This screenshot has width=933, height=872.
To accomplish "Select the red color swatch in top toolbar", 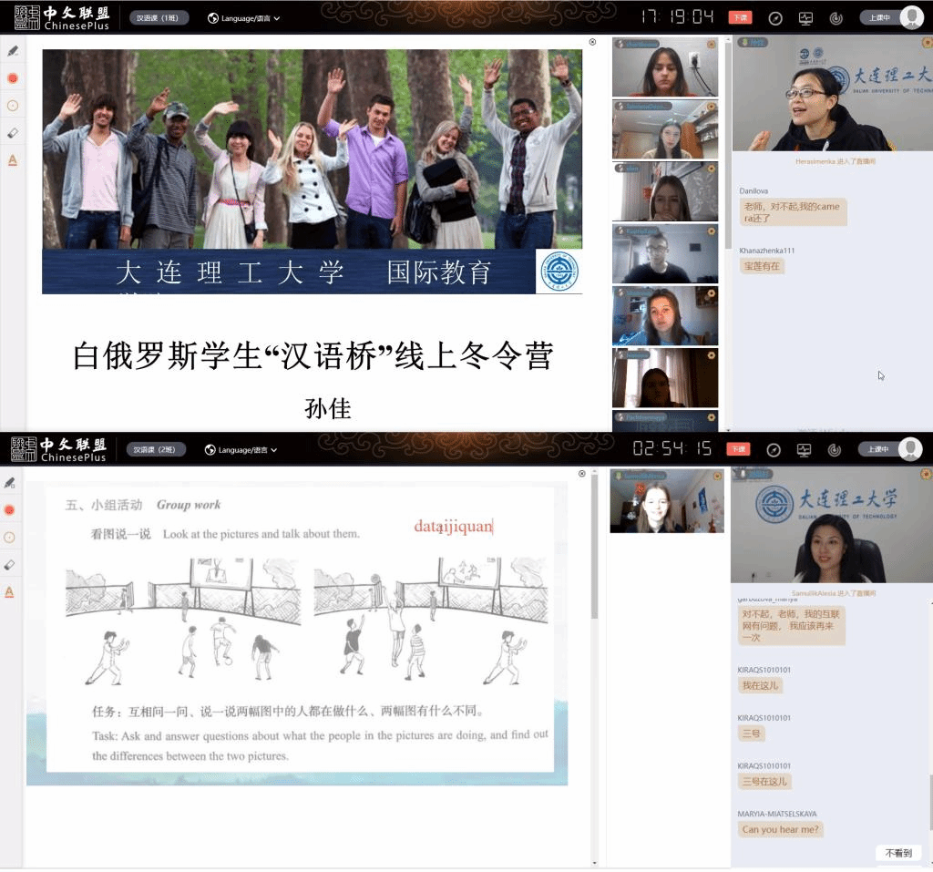I will [x=12, y=78].
